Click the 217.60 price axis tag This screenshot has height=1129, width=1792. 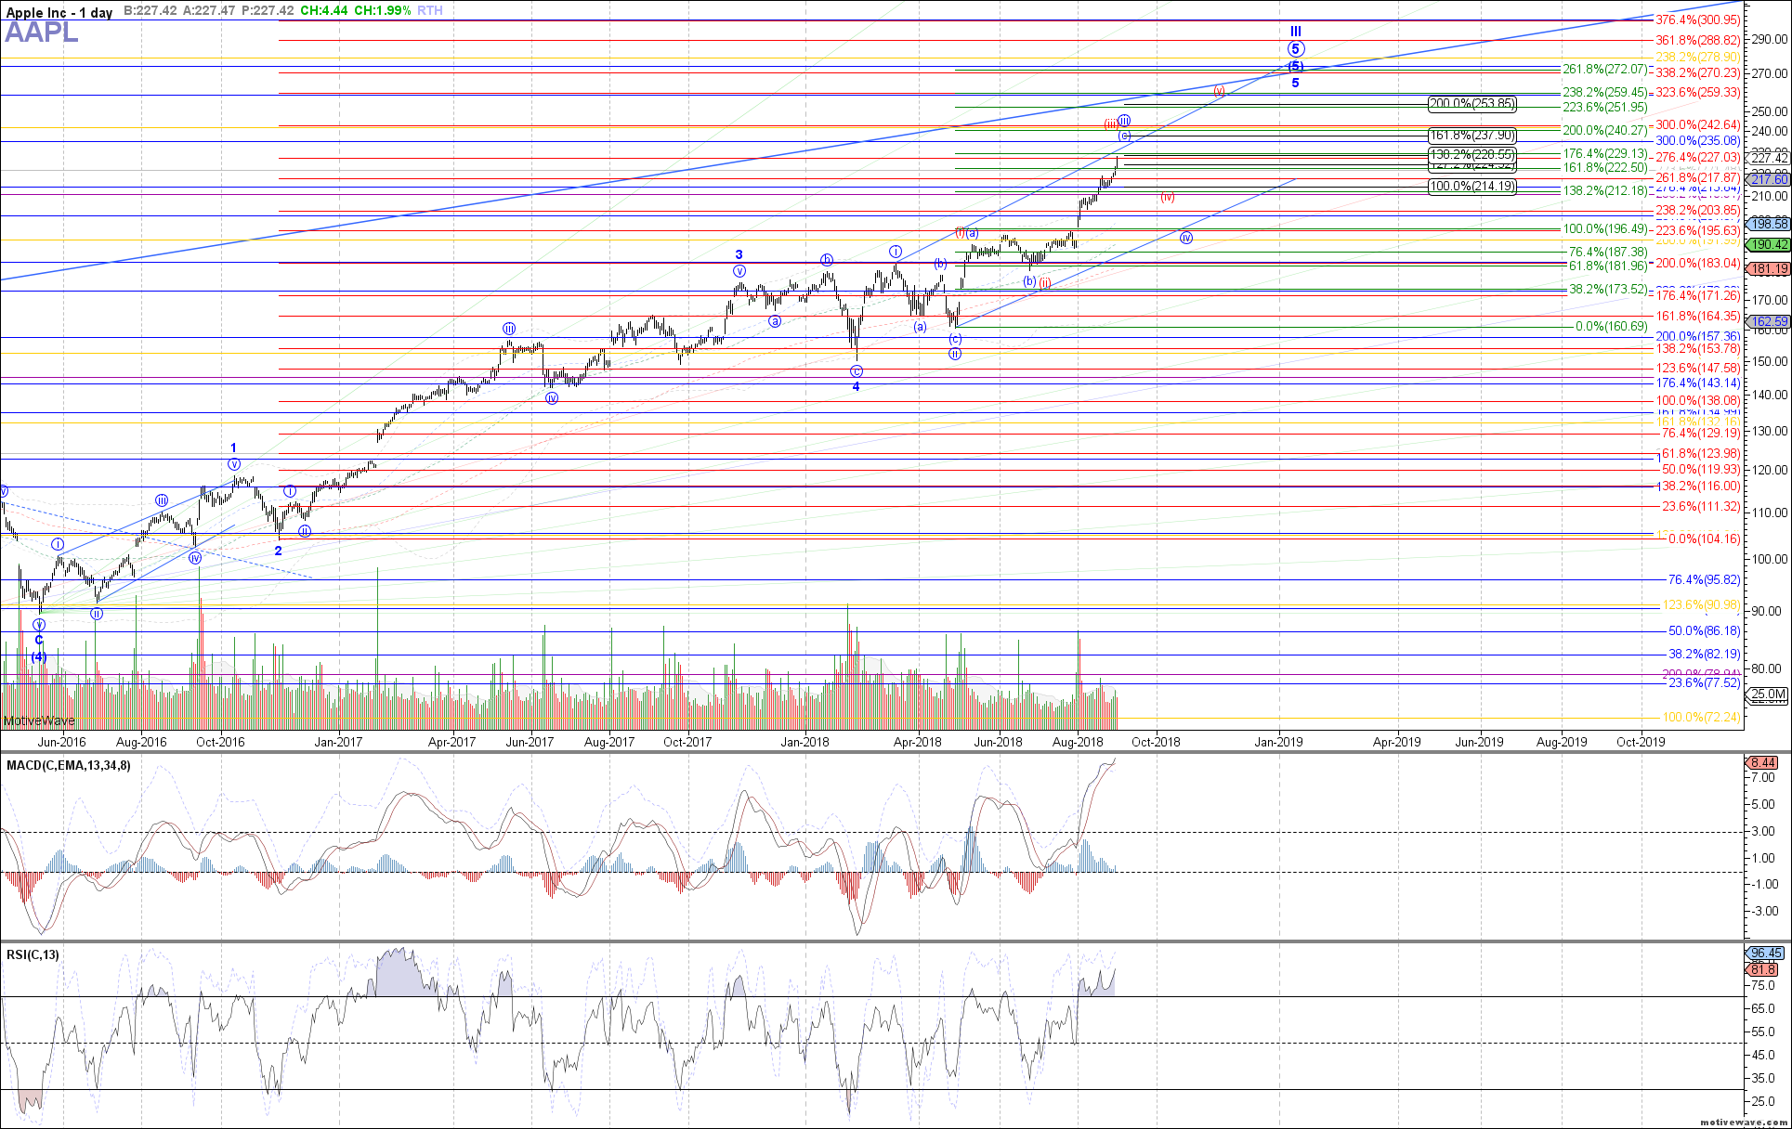click(1769, 179)
